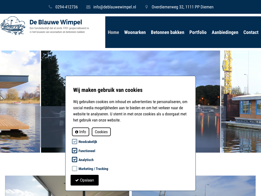Uncheck the Functioneel cookies checkbox
The image size is (261, 196).
click(x=74, y=151)
